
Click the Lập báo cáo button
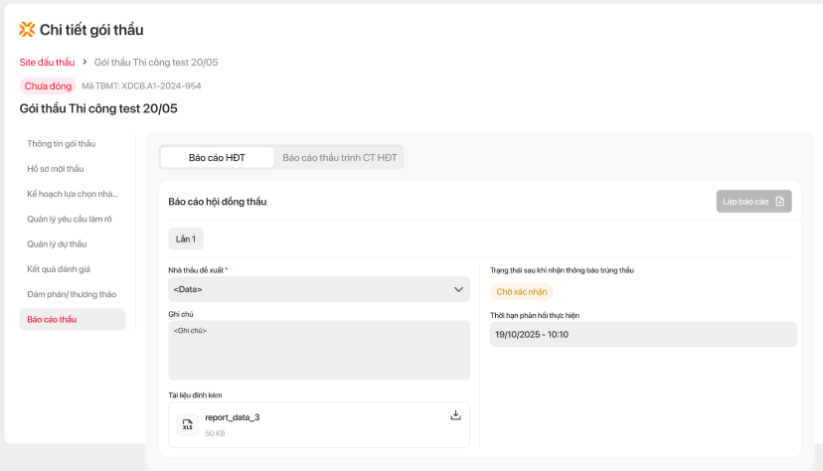pos(753,202)
